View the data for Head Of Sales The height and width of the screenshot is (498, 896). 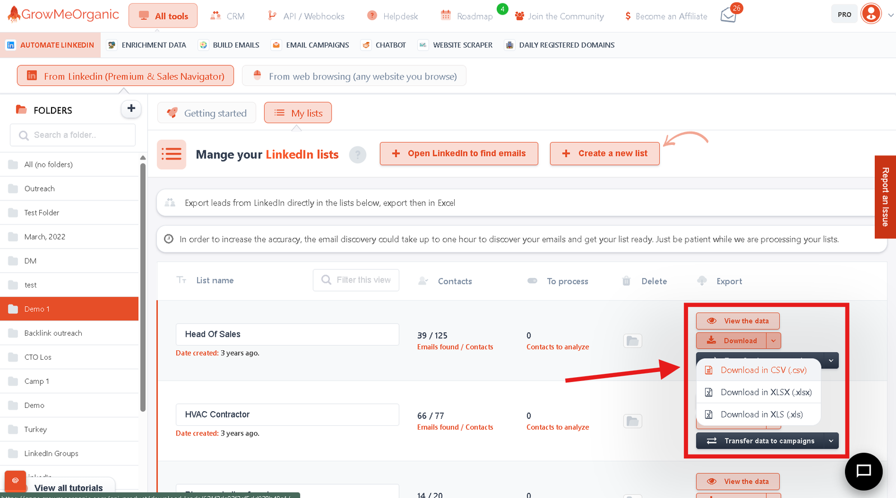tap(738, 321)
